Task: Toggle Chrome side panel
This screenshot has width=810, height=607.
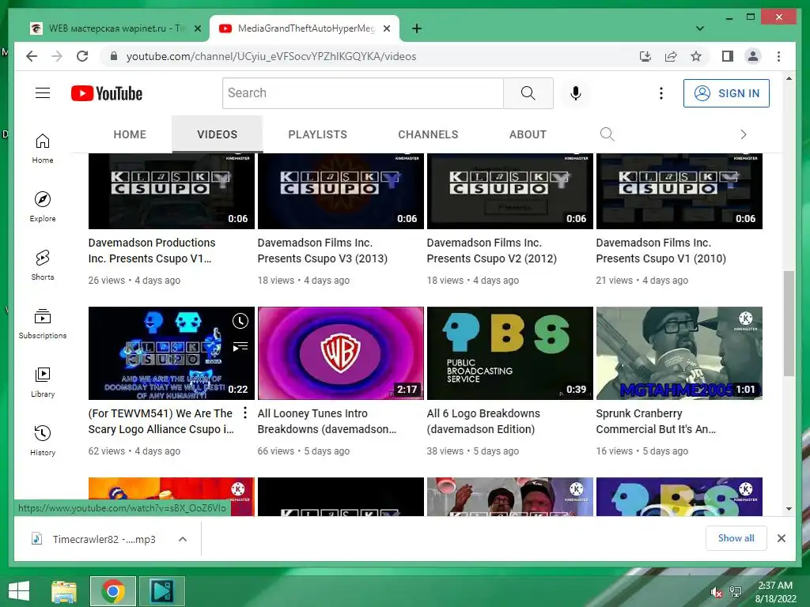Action: 728,56
